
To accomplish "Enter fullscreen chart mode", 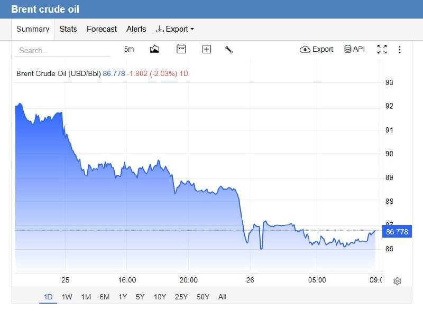I will [382, 49].
